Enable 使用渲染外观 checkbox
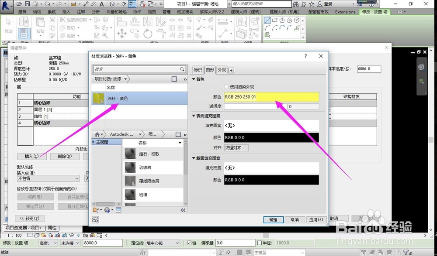Image resolution: width=437 pixels, height=256 pixels. 226,87
